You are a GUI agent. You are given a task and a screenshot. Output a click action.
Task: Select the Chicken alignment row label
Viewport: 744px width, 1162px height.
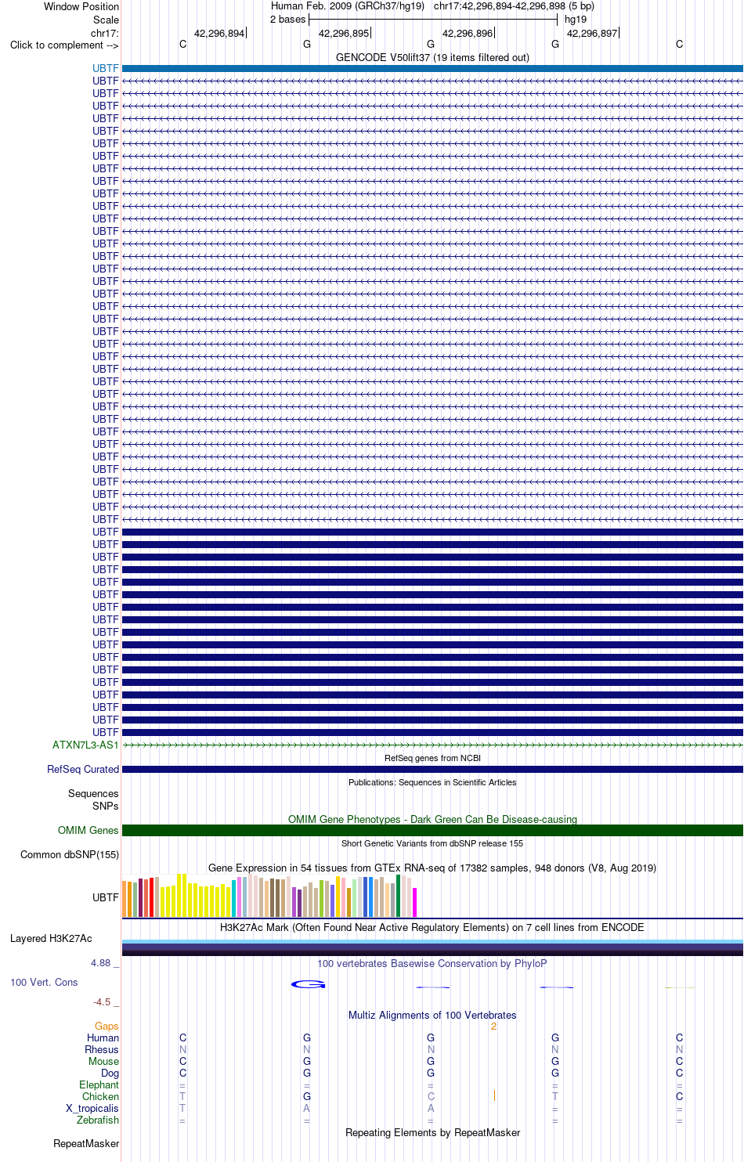pos(100,1096)
